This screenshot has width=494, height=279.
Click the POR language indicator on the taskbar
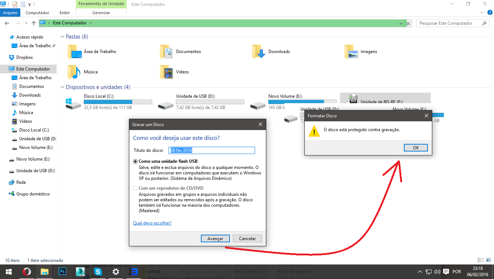tap(457, 272)
